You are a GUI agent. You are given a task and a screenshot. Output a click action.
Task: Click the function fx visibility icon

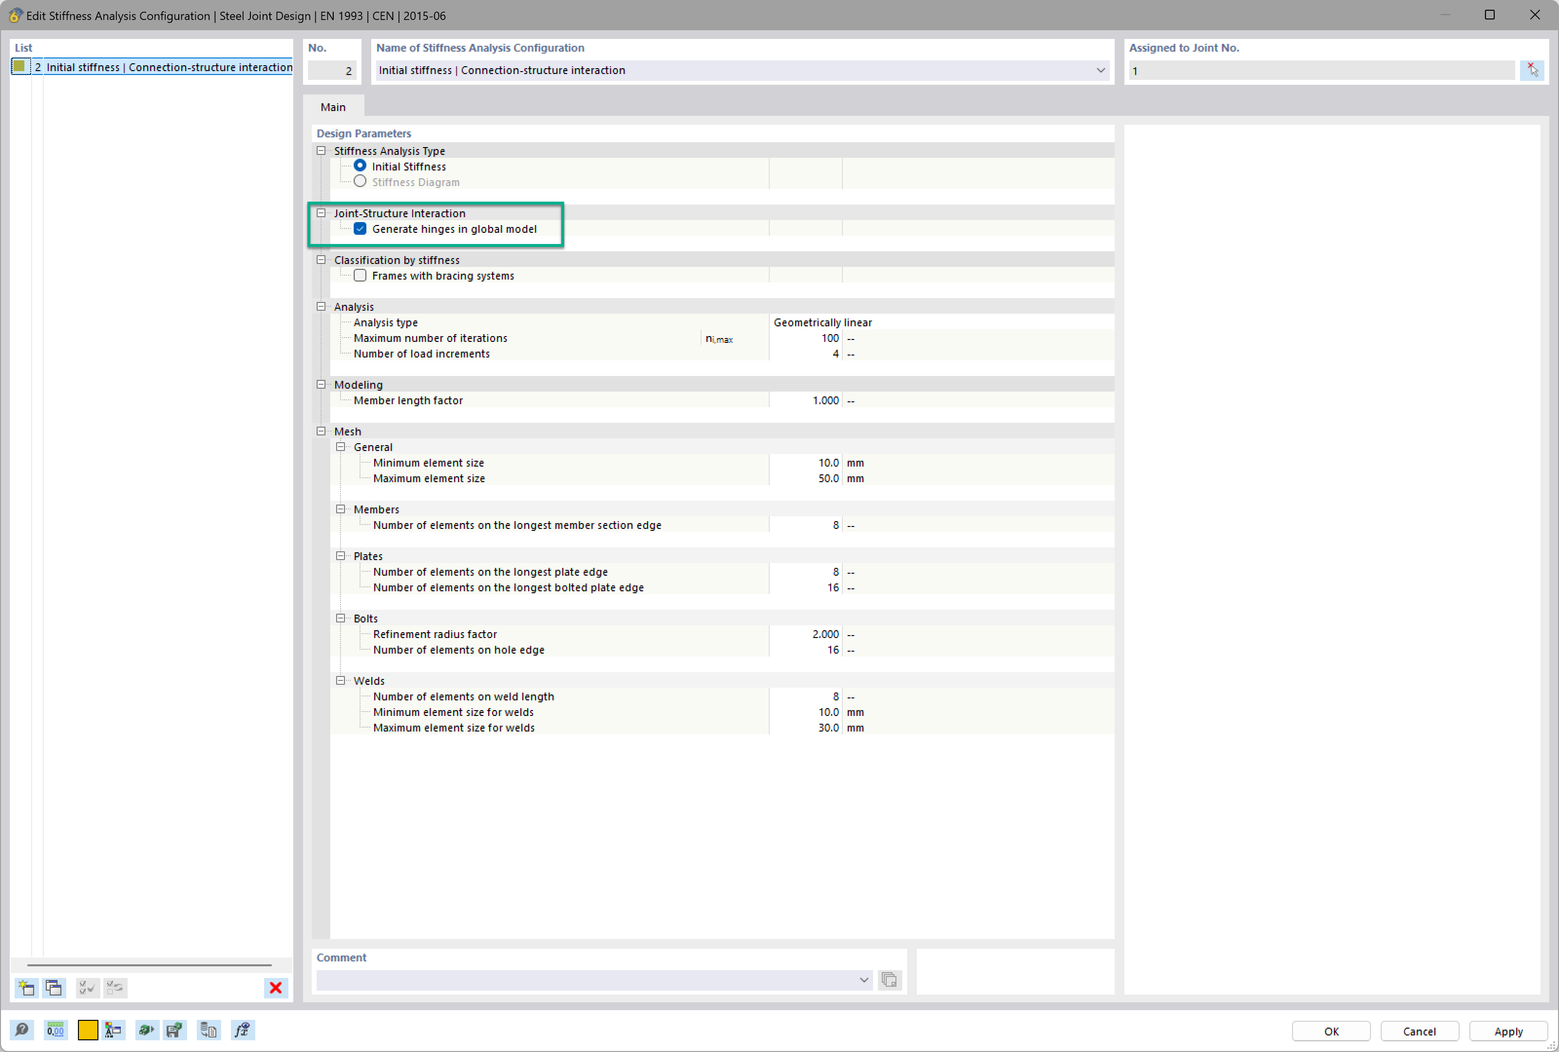[242, 1031]
